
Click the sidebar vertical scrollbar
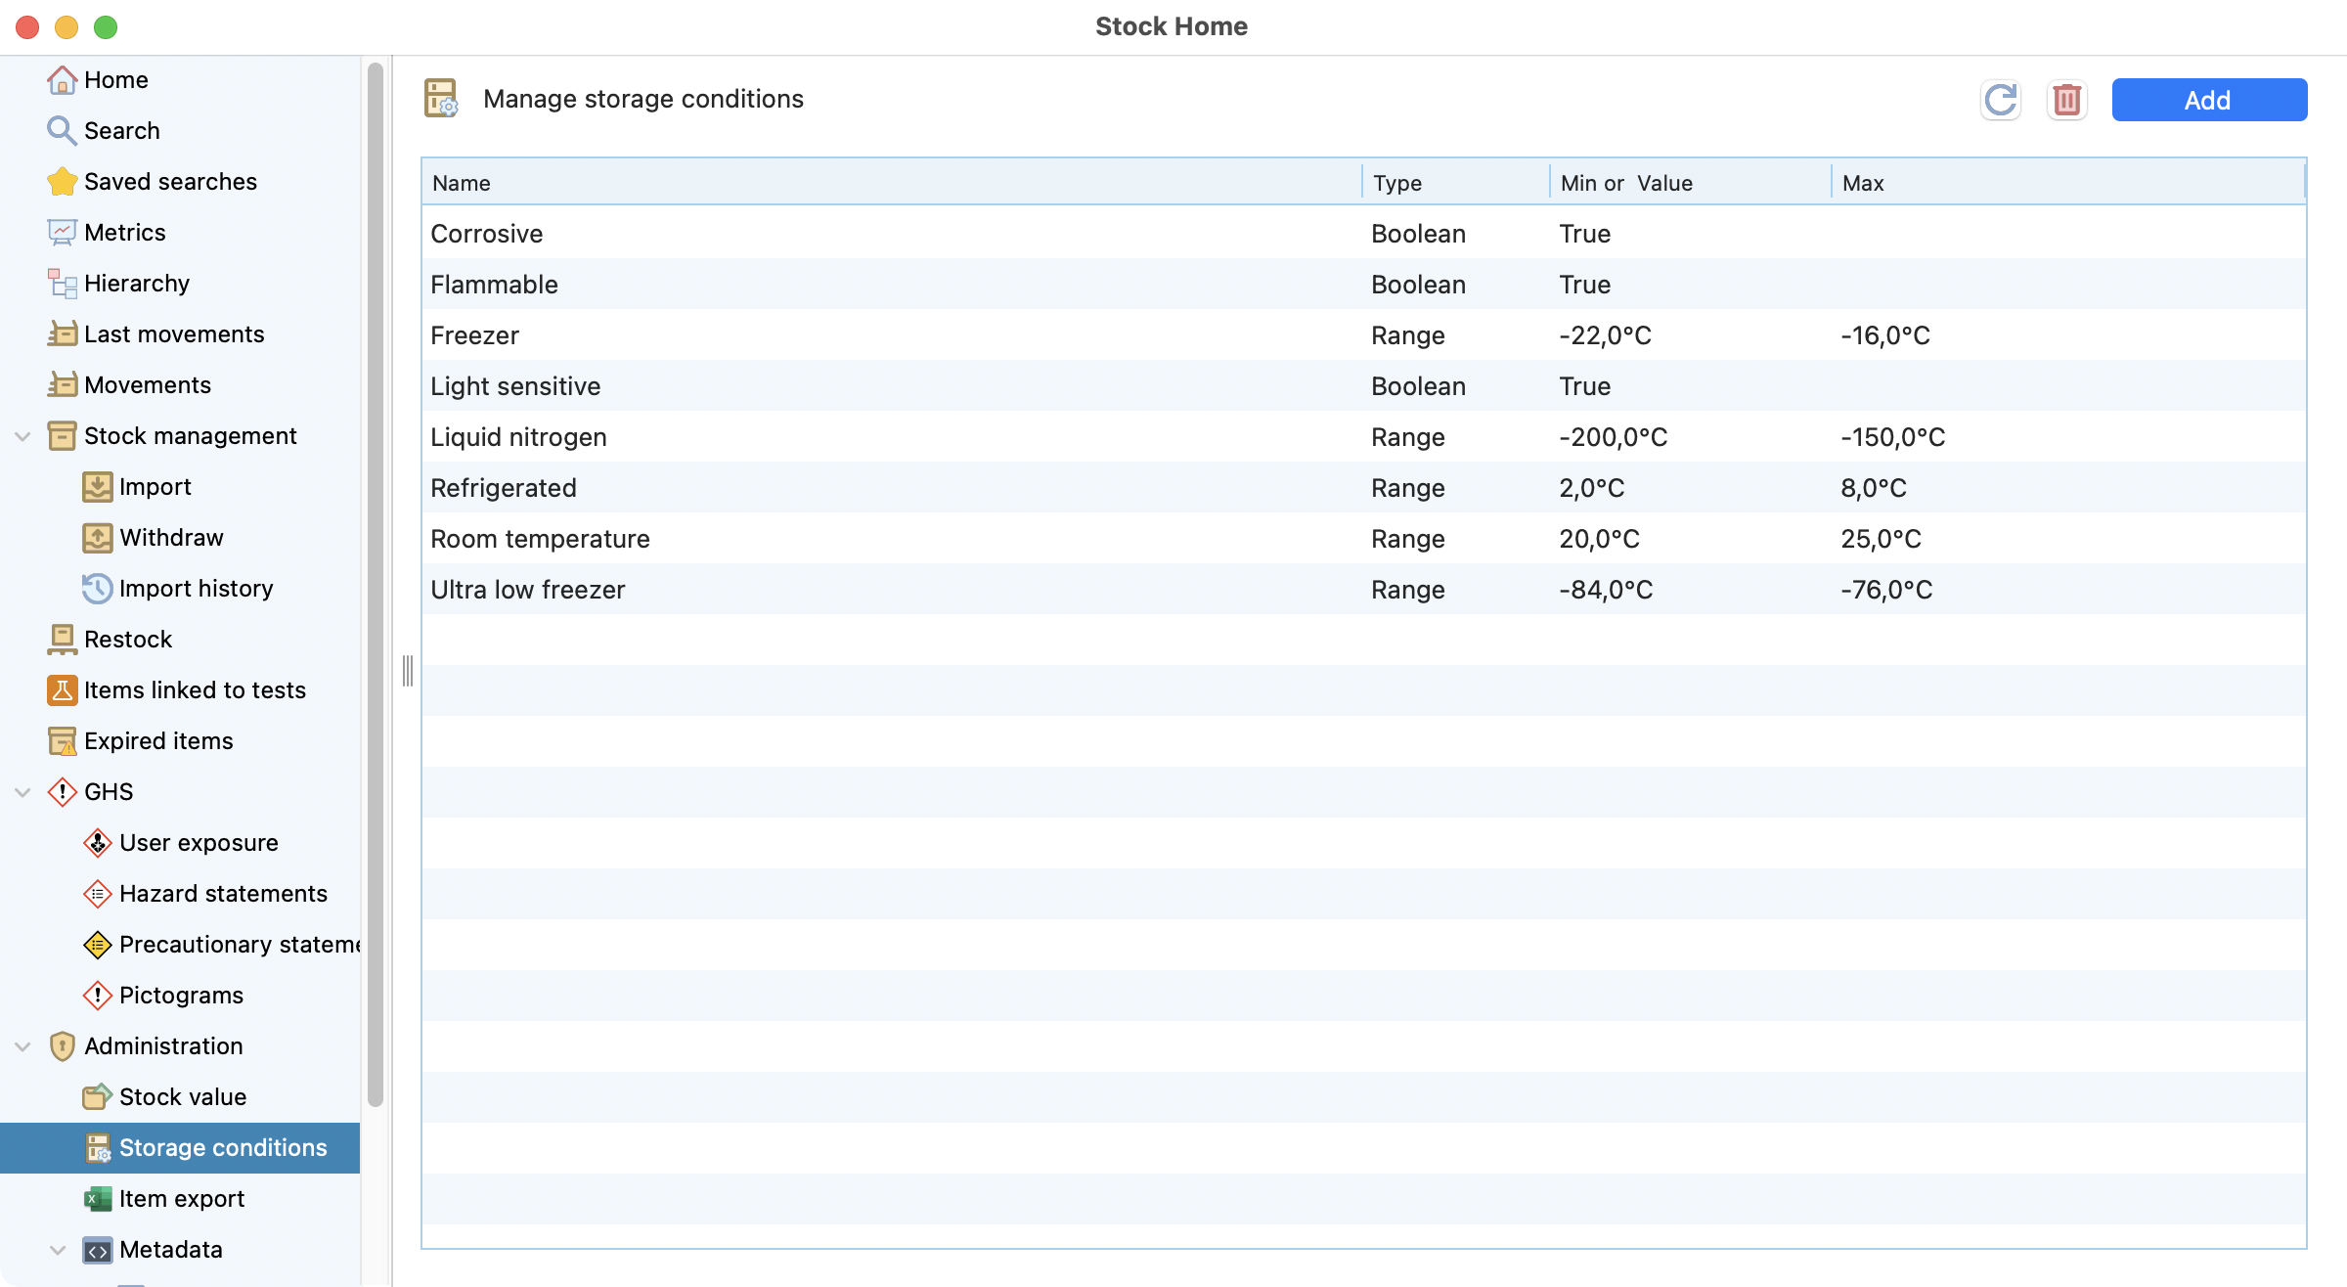click(x=376, y=587)
